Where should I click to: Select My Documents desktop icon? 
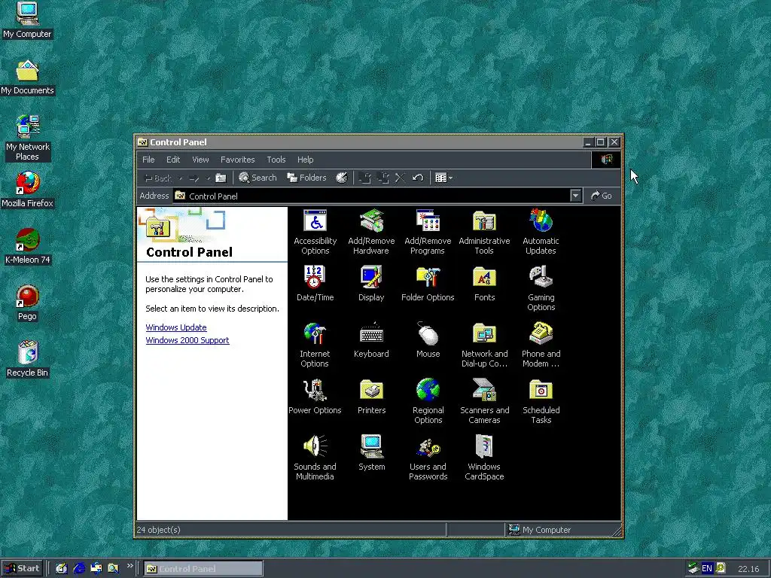click(x=27, y=78)
